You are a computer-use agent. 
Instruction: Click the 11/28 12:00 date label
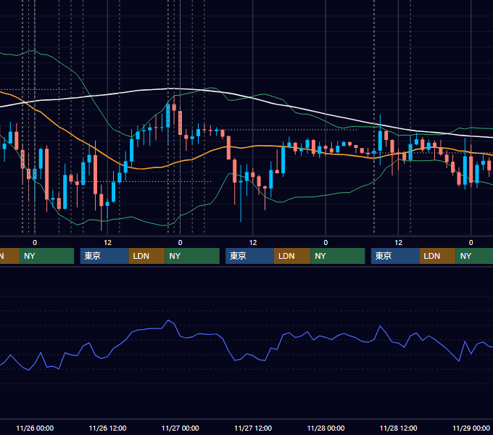(398, 428)
